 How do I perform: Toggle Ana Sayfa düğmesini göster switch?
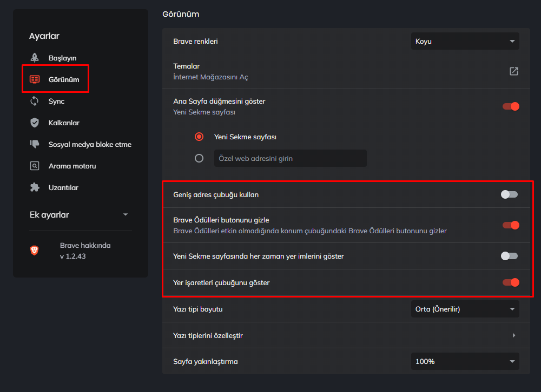click(x=511, y=106)
